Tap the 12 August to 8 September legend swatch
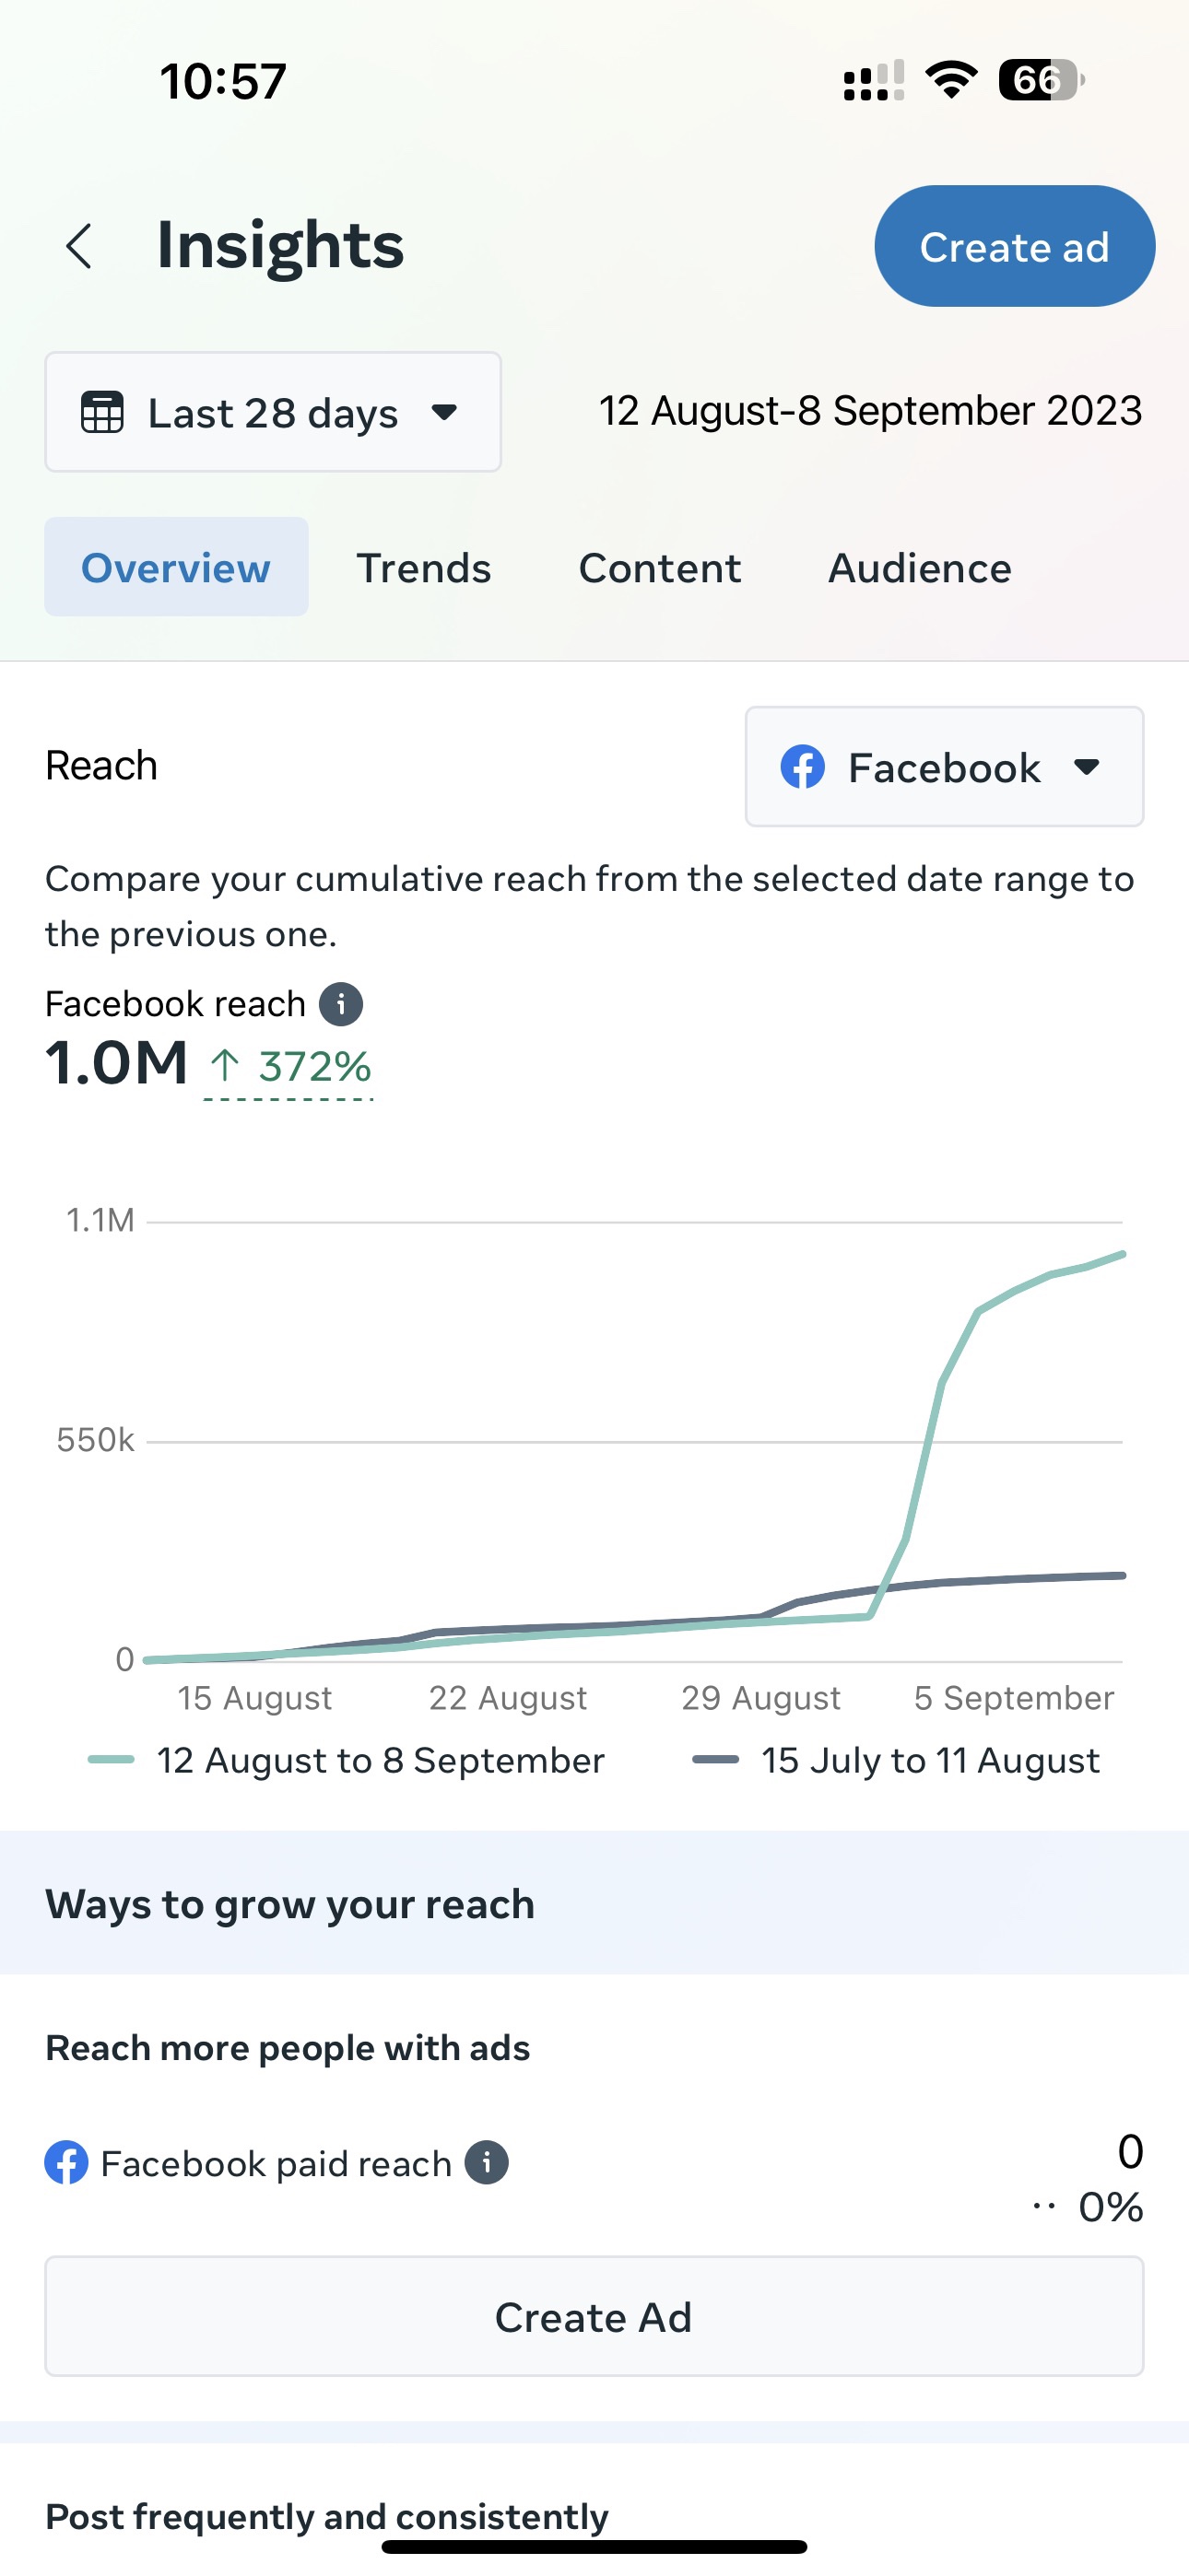 coord(112,1760)
